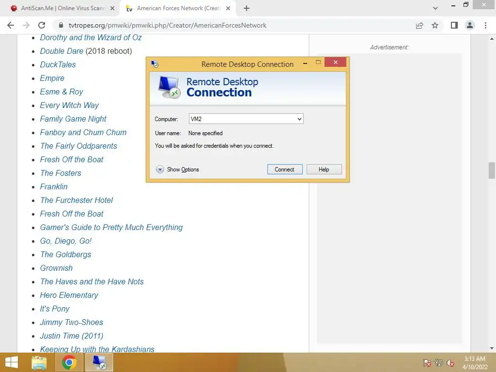This screenshot has height=372, width=496.
Task: Click the network tray icon
Action: click(439, 363)
